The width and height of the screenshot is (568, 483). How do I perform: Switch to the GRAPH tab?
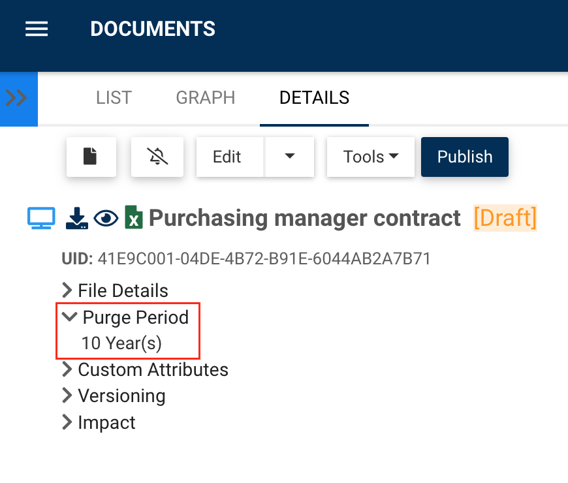point(206,98)
